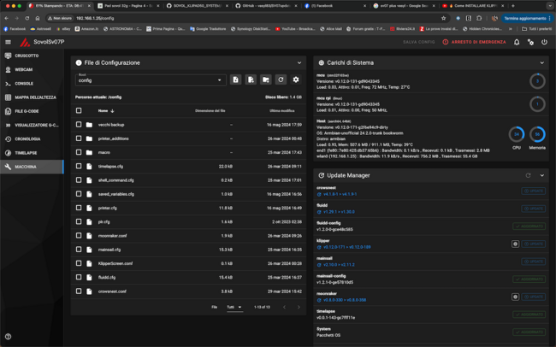Click the add folder icon in config toolbar
The height and width of the screenshot is (347, 556).
265,79
